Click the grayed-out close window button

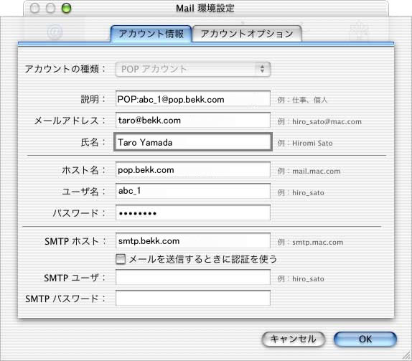pyautogui.click(x=34, y=8)
